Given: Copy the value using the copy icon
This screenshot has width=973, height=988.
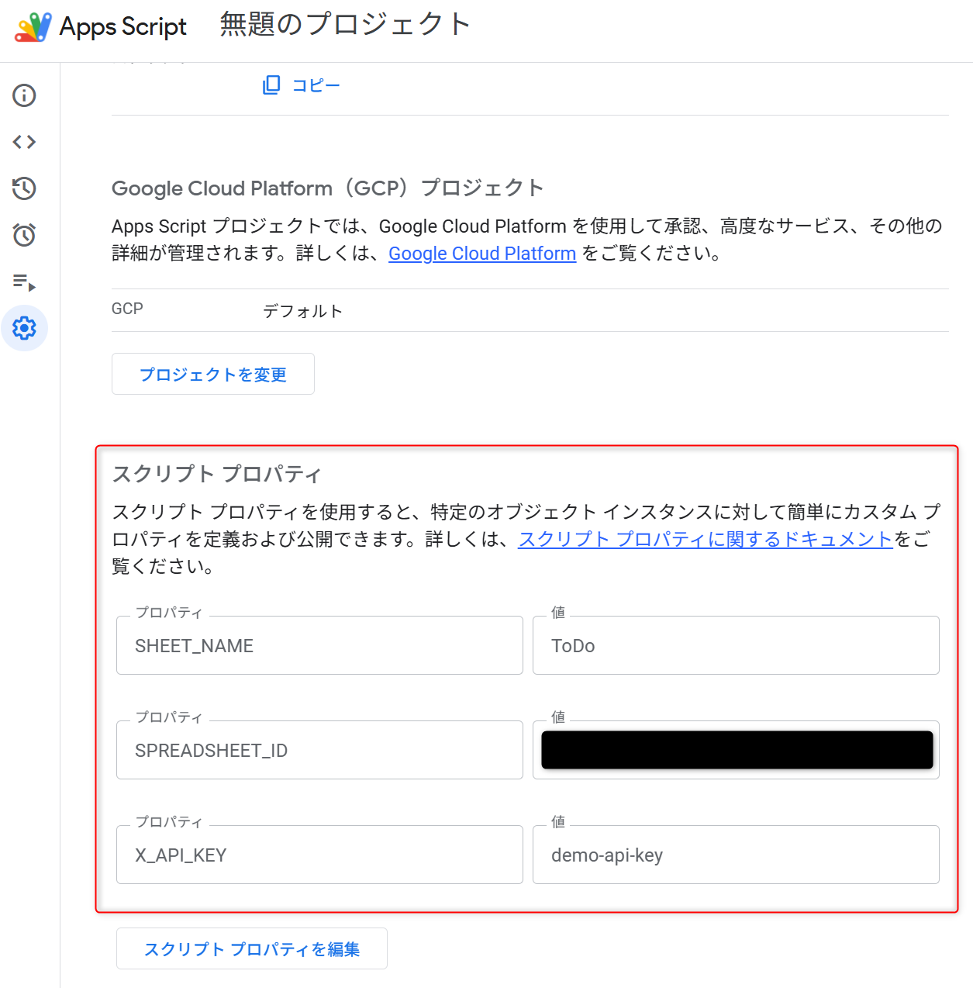Looking at the screenshot, I should click(x=271, y=85).
